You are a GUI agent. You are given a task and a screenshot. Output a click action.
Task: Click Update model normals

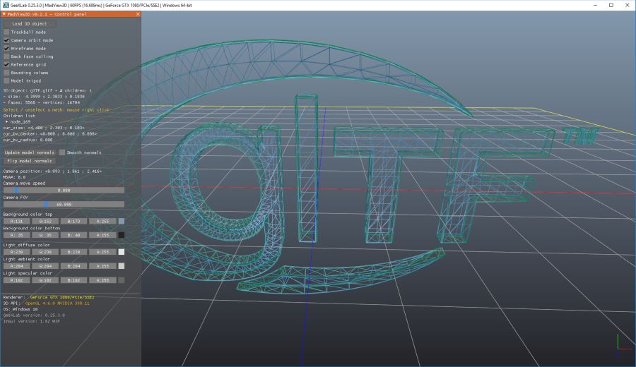30,152
